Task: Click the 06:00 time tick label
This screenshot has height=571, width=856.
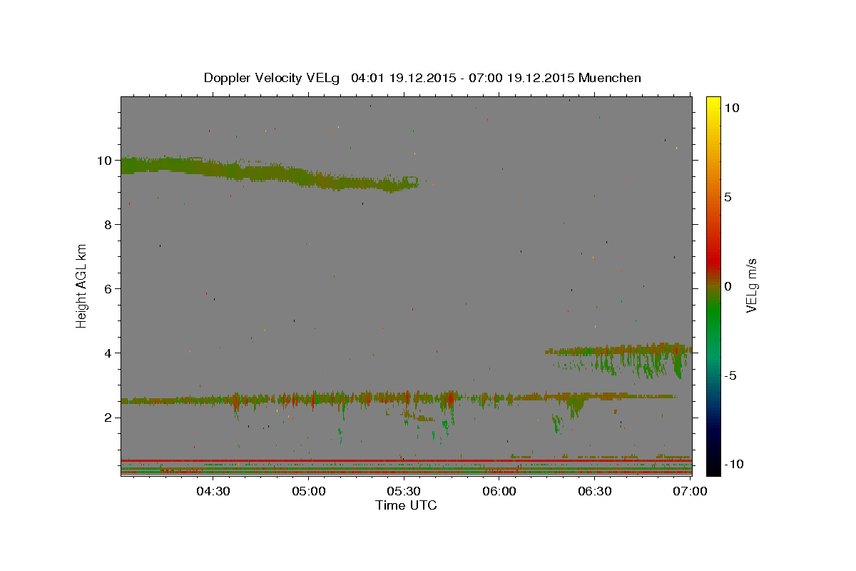Action: [499, 491]
